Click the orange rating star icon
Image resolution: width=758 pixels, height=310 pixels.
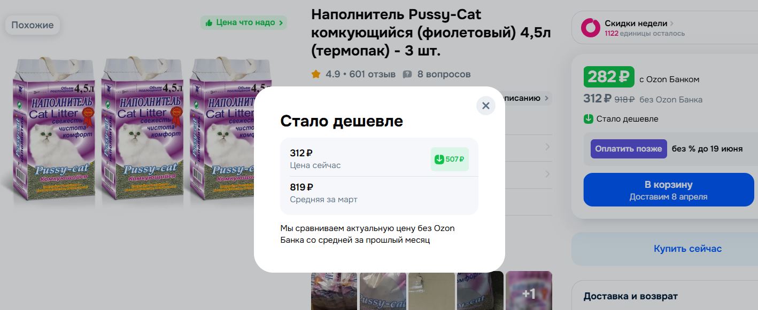tap(316, 74)
